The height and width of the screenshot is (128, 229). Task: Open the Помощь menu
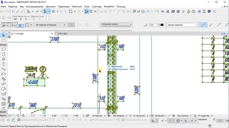[121, 6]
